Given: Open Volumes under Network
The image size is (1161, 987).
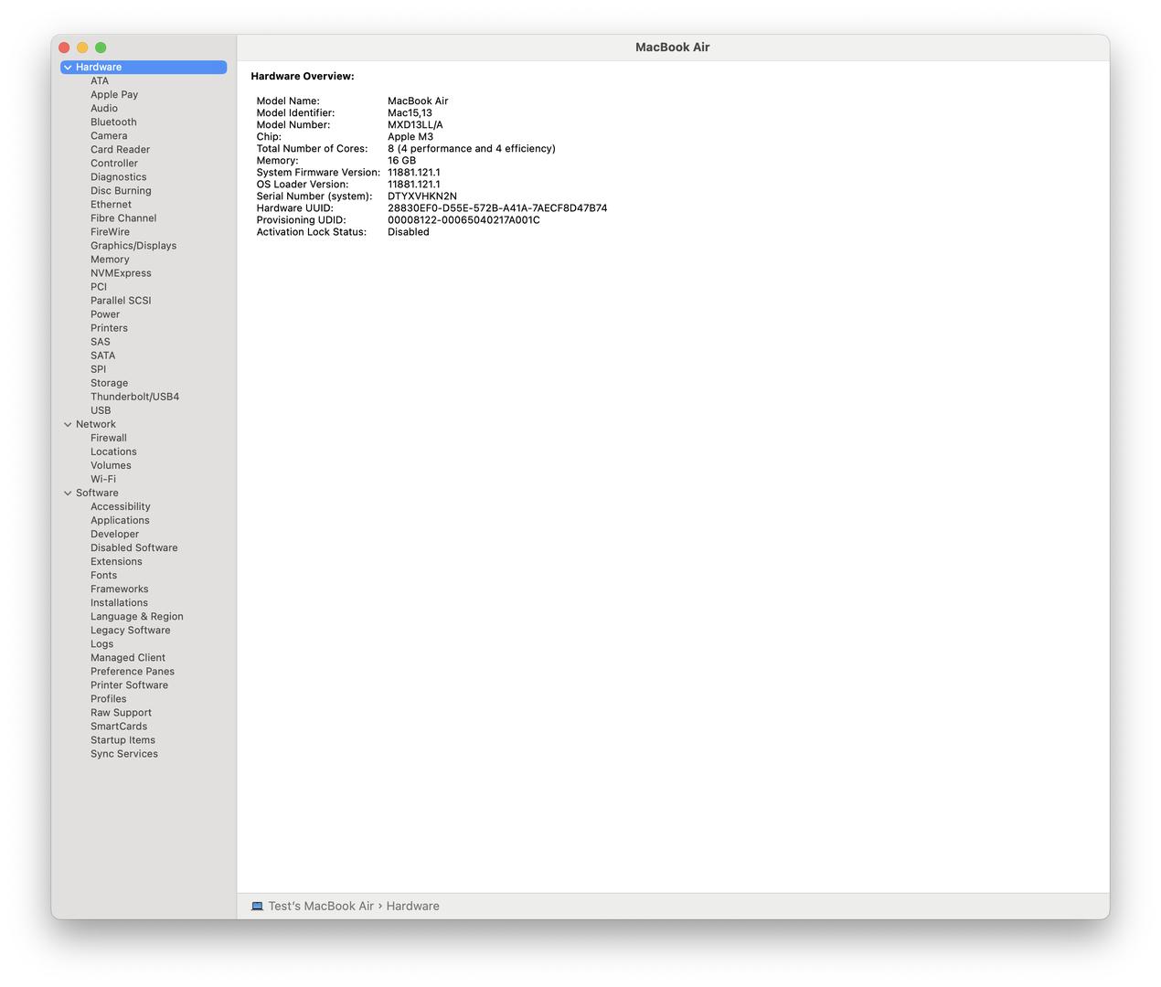Looking at the screenshot, I should [111, 466].
